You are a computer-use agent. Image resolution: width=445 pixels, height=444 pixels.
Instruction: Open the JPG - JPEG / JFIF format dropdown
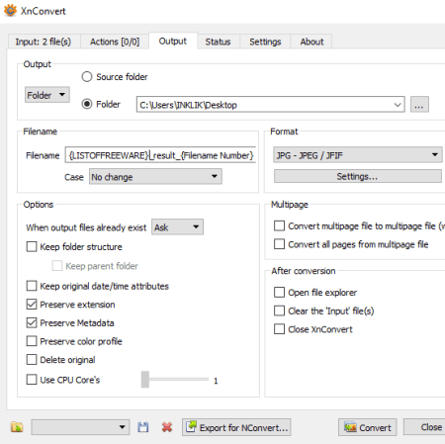click(x=358, y=155)
